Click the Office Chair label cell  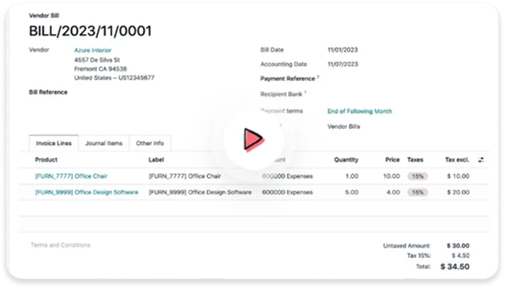[x=185, y=176]
